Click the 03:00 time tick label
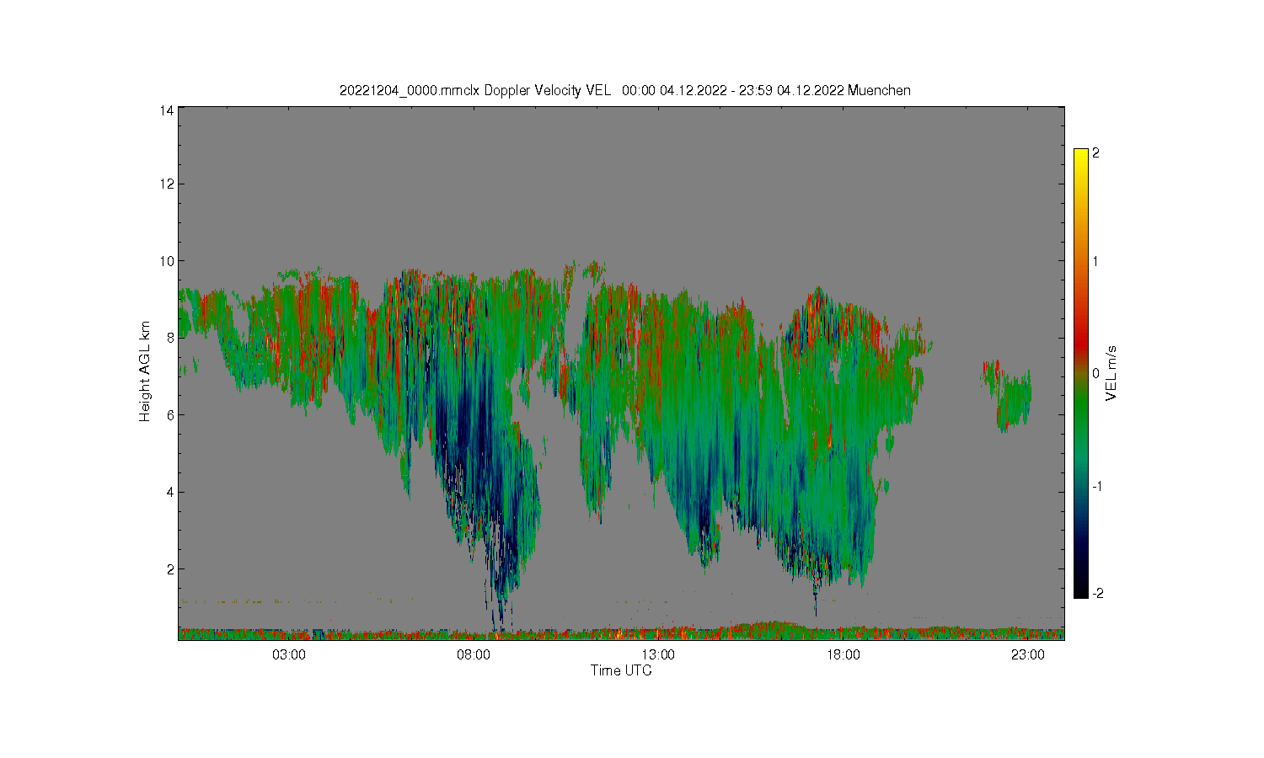 [288, 655]
